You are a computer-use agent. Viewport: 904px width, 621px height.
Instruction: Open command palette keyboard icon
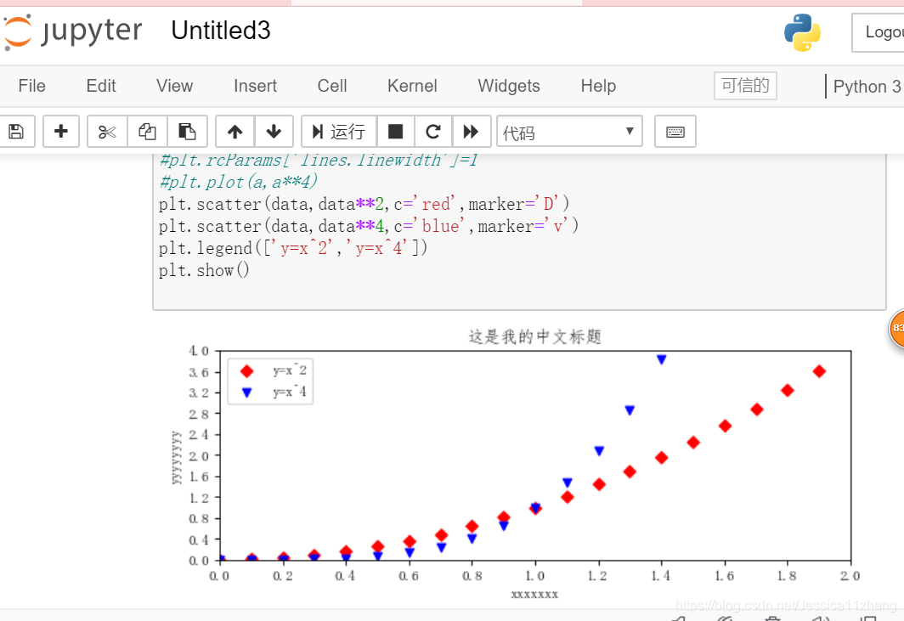pyautogui.click(x=675, y=132)
